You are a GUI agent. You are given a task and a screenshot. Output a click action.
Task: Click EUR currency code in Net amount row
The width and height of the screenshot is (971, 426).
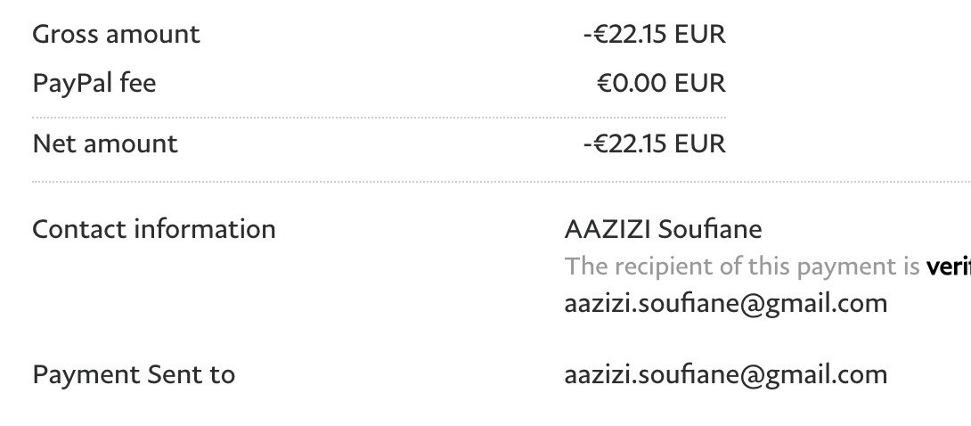[700, 143]
